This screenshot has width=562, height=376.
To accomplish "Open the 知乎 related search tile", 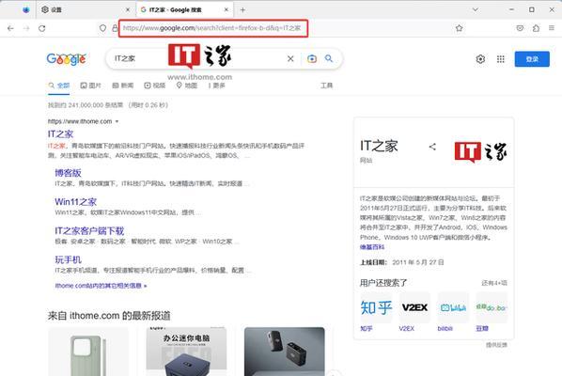I will pyautogui.click(x=376, y=312).
